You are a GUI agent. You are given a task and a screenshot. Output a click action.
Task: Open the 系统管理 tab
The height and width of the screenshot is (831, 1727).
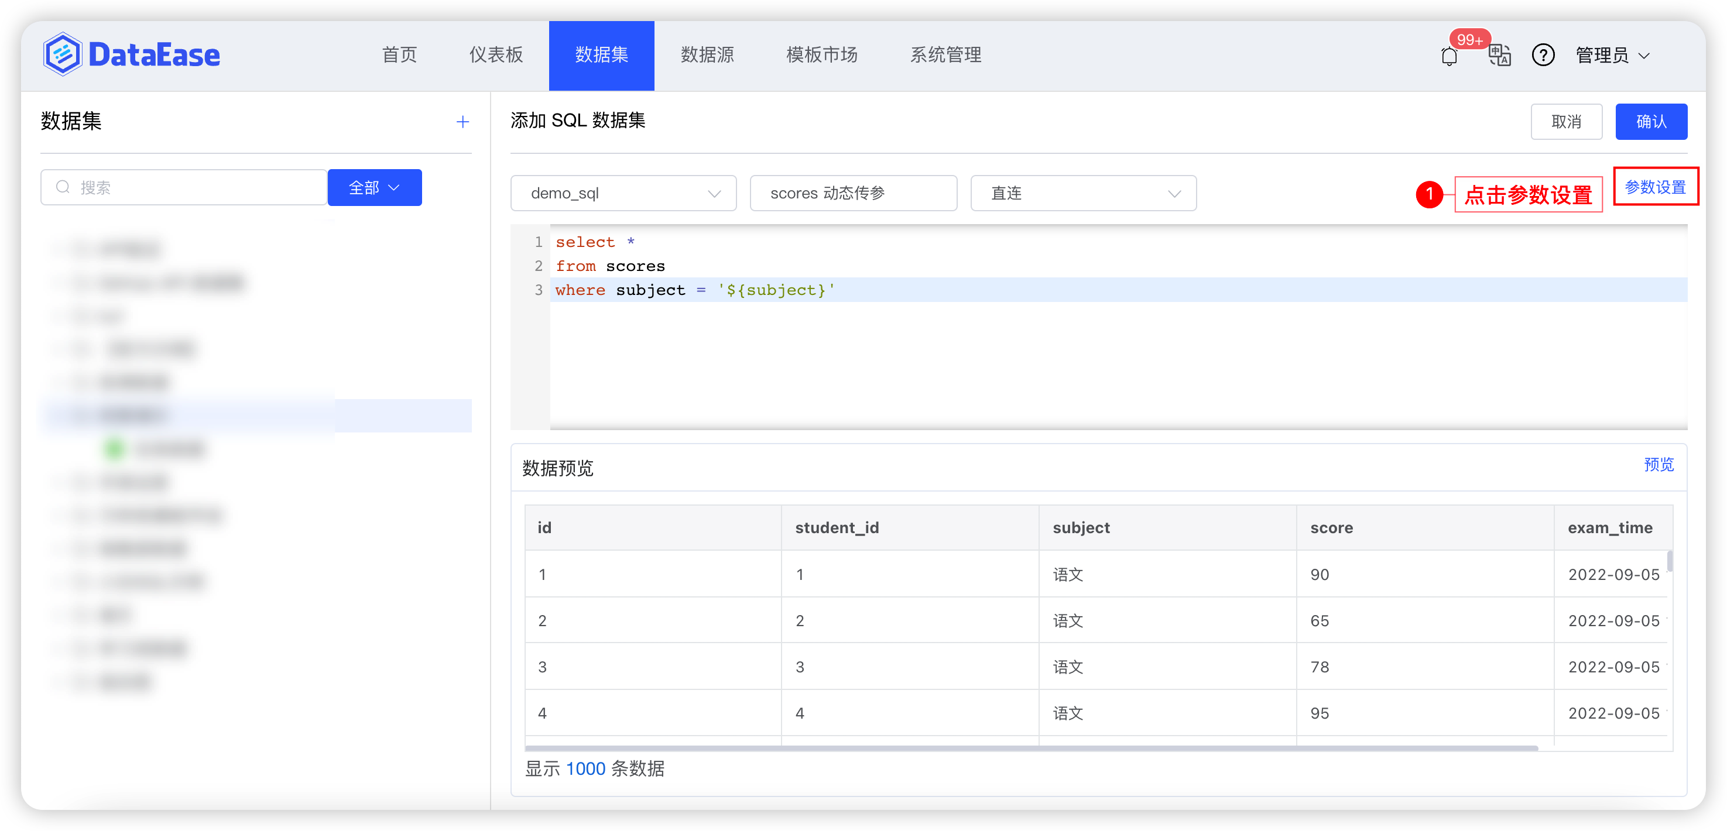(945, 55)
